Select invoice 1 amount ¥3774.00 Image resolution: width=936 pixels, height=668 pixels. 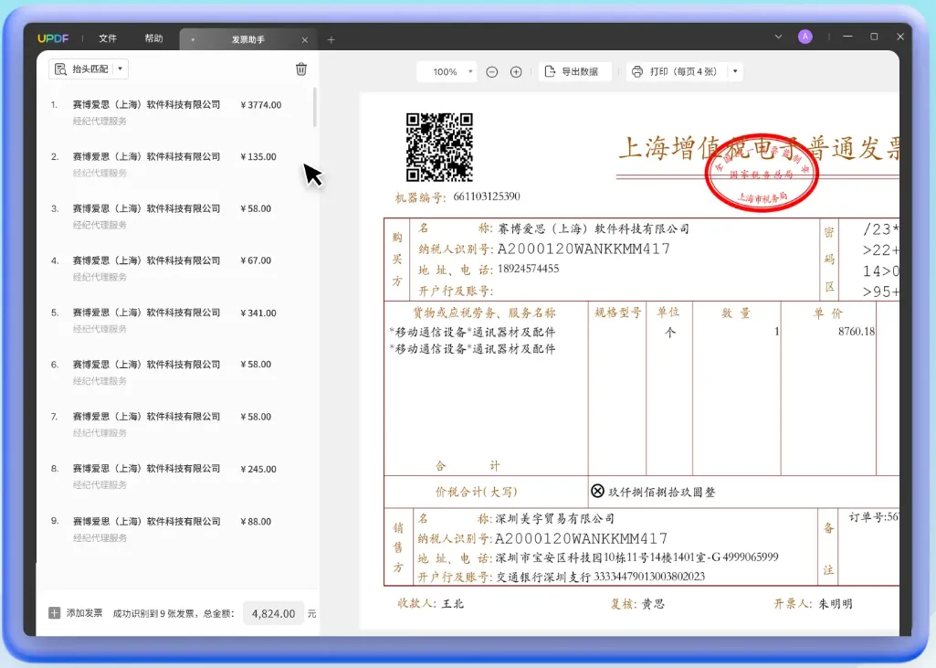pyautogui.click(x=261, y=104)
